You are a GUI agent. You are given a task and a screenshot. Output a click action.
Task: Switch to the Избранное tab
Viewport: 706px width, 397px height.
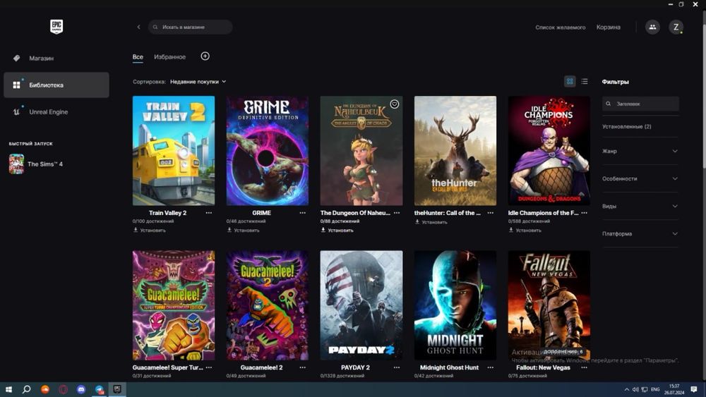(x=169, y=57)
